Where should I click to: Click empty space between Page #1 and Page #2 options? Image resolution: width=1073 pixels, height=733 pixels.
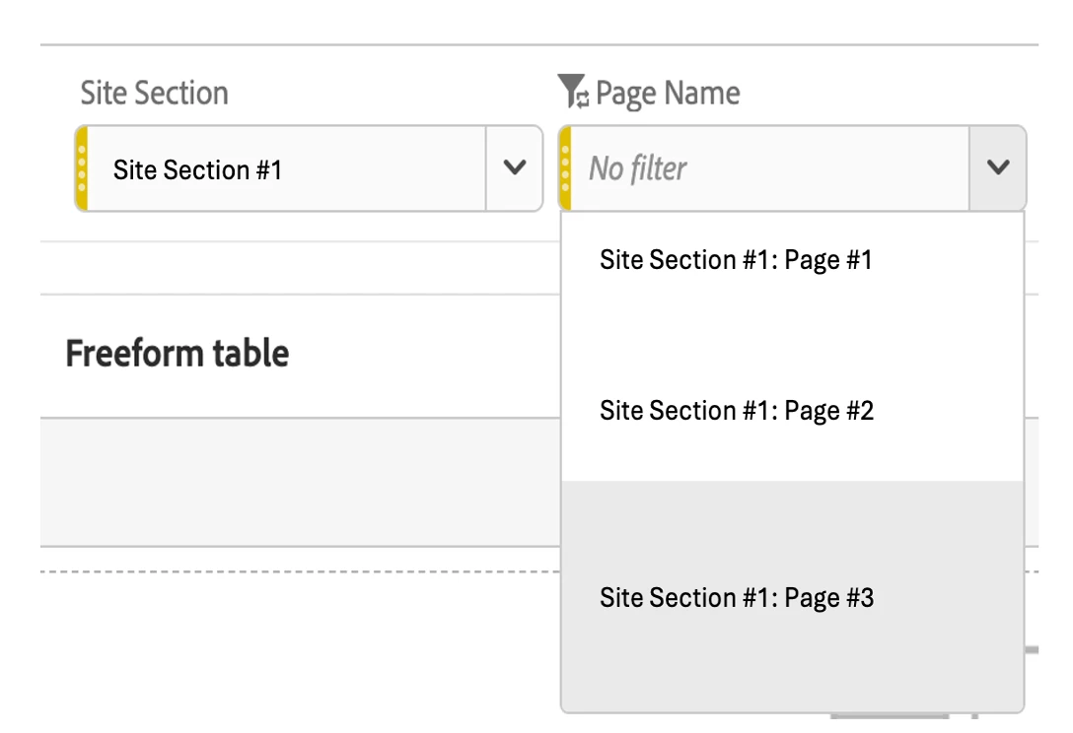coord(789,335)
